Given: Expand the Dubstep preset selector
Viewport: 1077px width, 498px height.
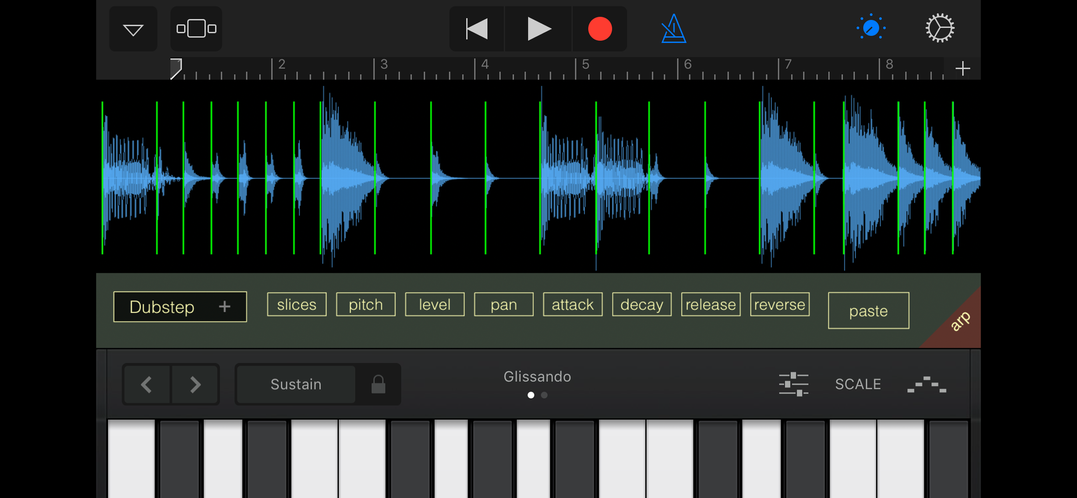Looking at the screenshot, I should pos(180,307).
